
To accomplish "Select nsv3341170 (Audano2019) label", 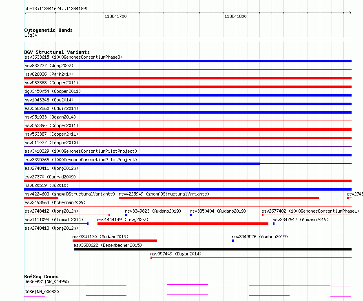I will click(100, 237).
